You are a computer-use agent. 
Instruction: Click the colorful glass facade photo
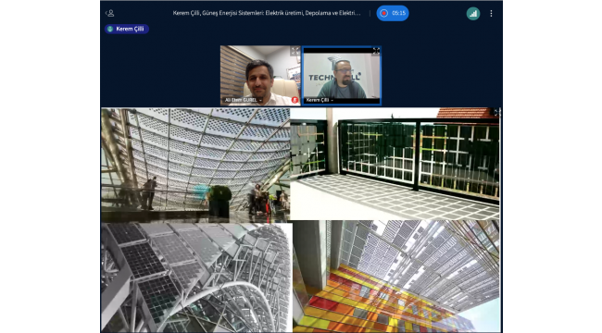tap(396, 276)
